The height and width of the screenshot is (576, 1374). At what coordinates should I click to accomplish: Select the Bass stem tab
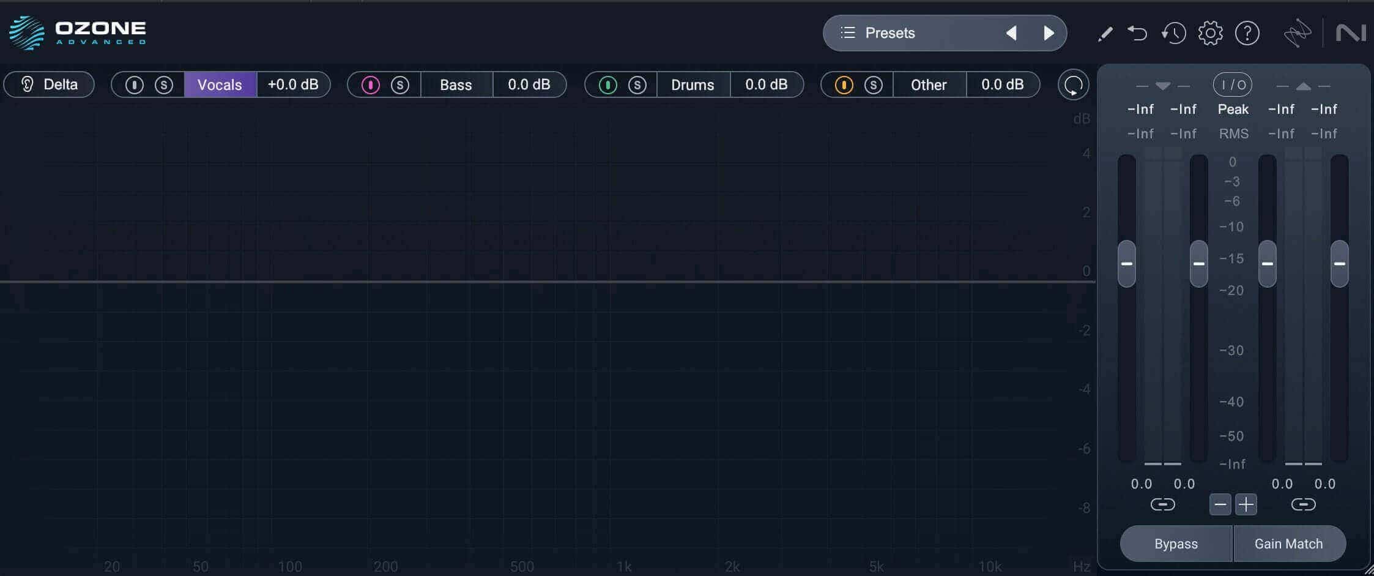tap(456, 84)
